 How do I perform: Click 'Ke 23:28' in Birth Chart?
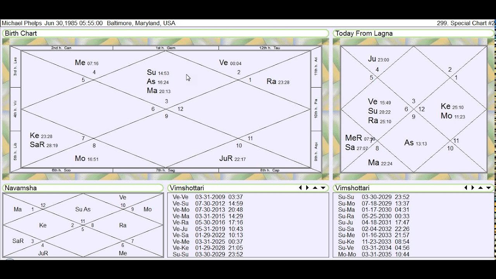tap(41, 136)
